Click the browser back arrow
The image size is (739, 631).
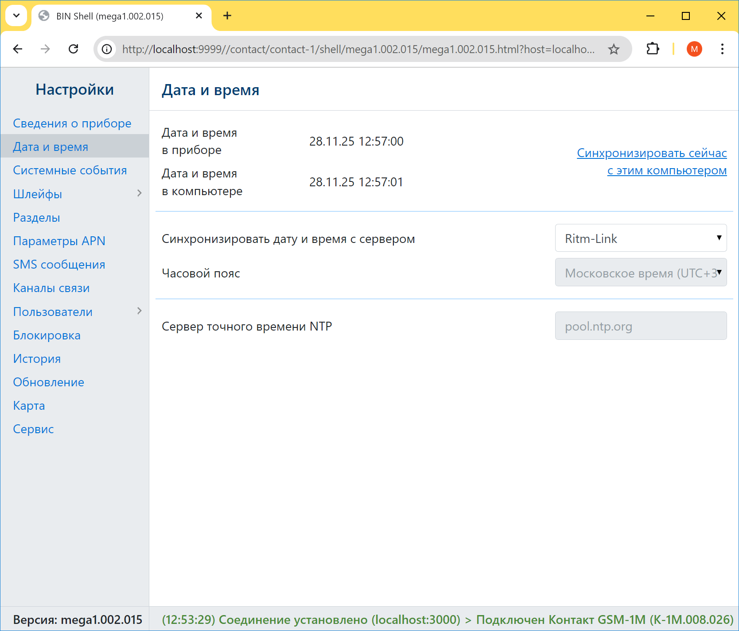tap(18, 49)
